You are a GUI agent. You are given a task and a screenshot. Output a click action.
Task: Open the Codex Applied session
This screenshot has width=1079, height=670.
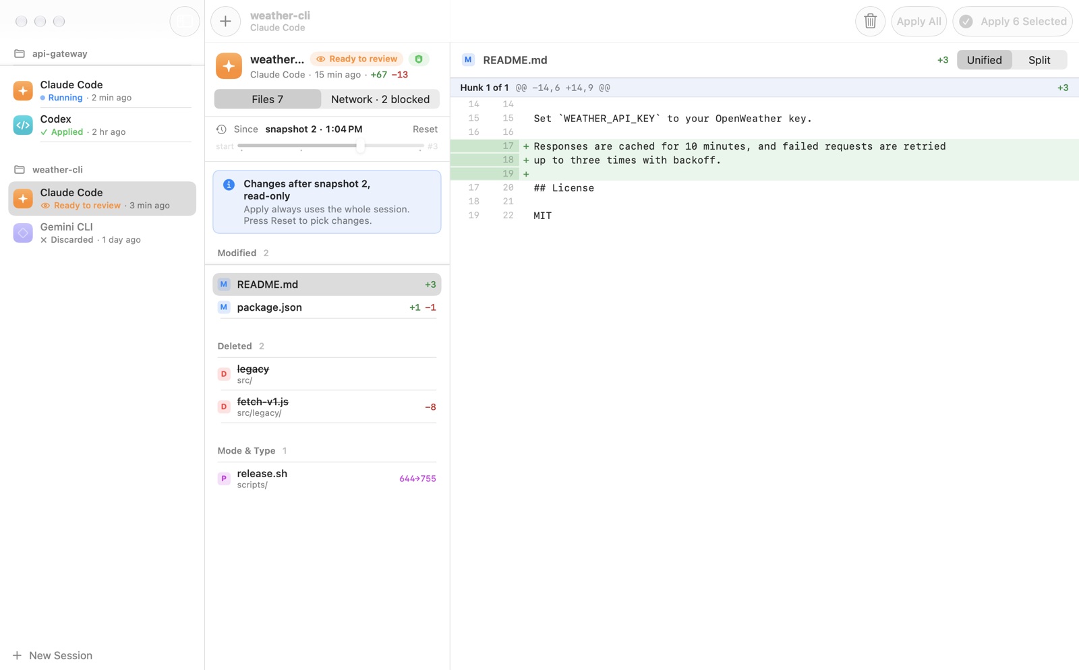coord(103,125)
